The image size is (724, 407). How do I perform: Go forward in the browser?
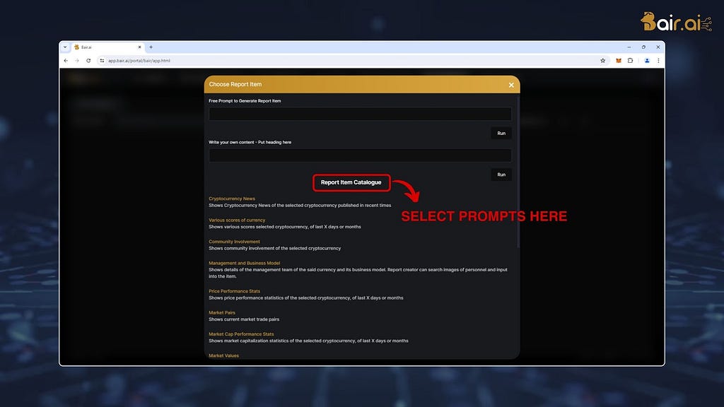[x=77, y=61]
